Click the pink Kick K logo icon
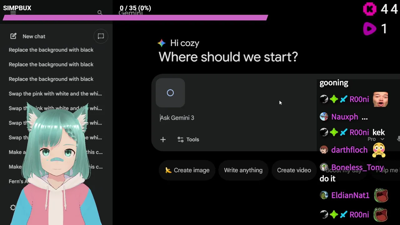The width and height of the screenshot is (400, 225). pos(370,9)
